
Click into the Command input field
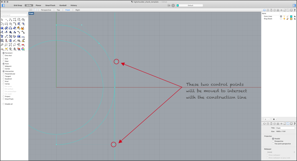14,15
